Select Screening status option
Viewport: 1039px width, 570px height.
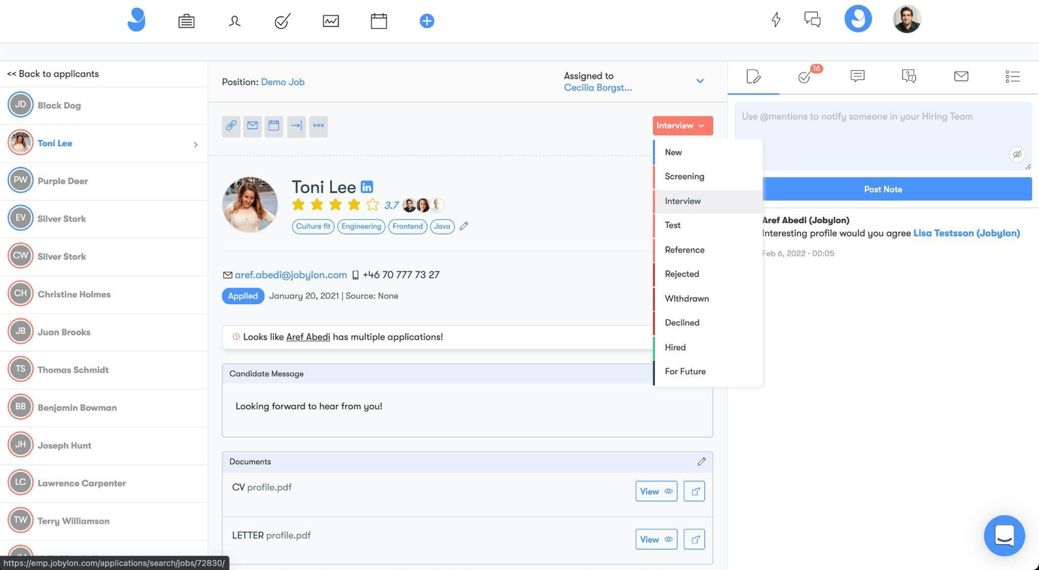coord(708,177)
